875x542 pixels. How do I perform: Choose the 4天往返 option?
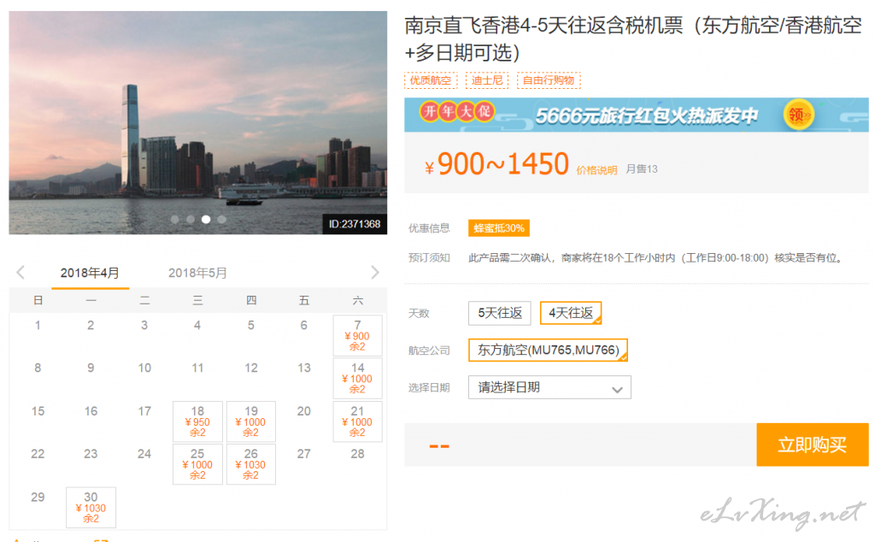[570, 313]
